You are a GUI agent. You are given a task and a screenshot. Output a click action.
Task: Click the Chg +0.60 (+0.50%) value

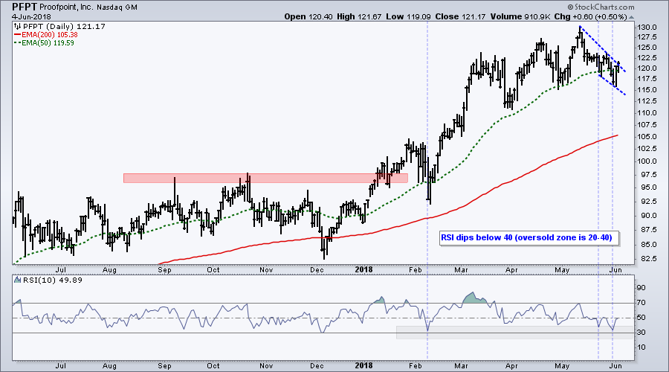click(590, 16)
